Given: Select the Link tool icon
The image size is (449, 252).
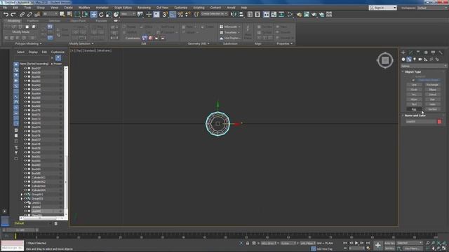Looking at the screenshot, I should click(x=22, y=14).
